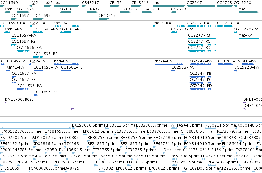Click the Met-PA protein label
This screenshot has height=173, width=262.
point(249,61)
